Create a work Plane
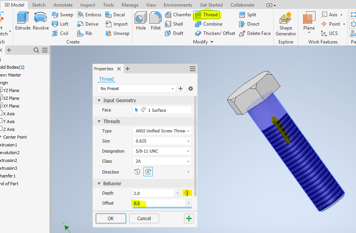 (x=309, y=21)
